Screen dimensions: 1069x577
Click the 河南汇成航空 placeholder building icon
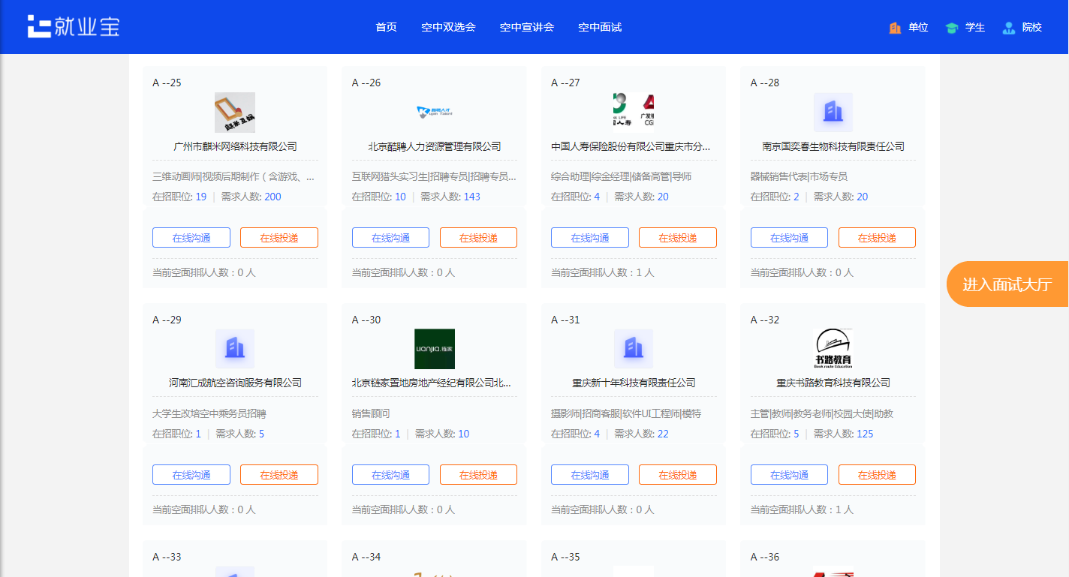coord(234,349)
